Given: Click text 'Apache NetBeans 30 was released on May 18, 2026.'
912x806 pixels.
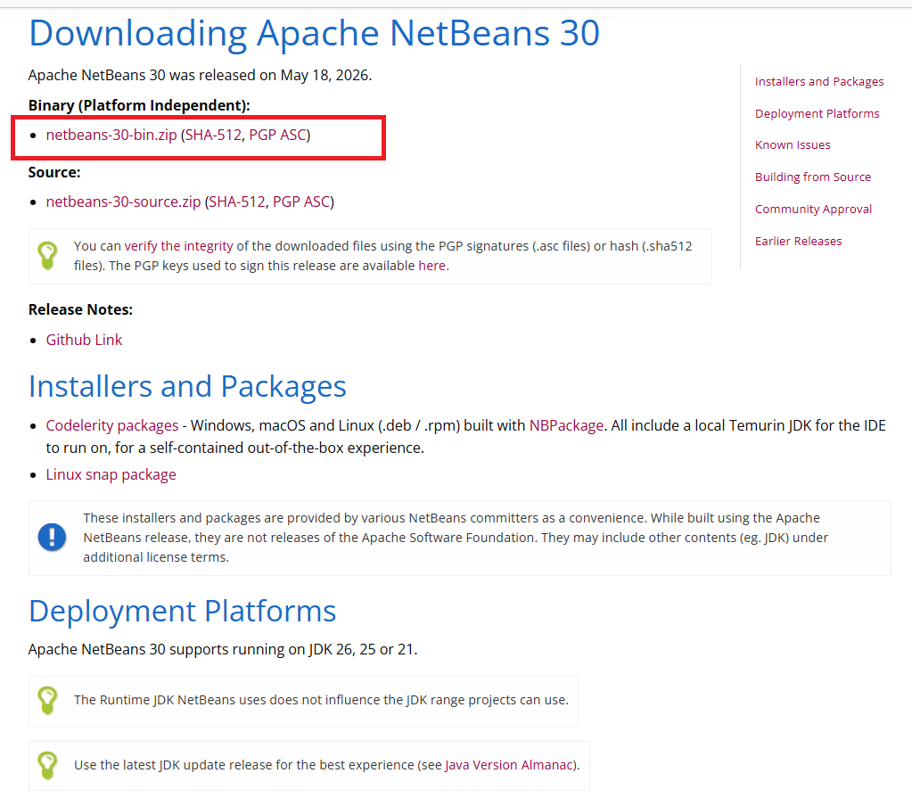Looking at the screenshot, I should tap(200, 75).
